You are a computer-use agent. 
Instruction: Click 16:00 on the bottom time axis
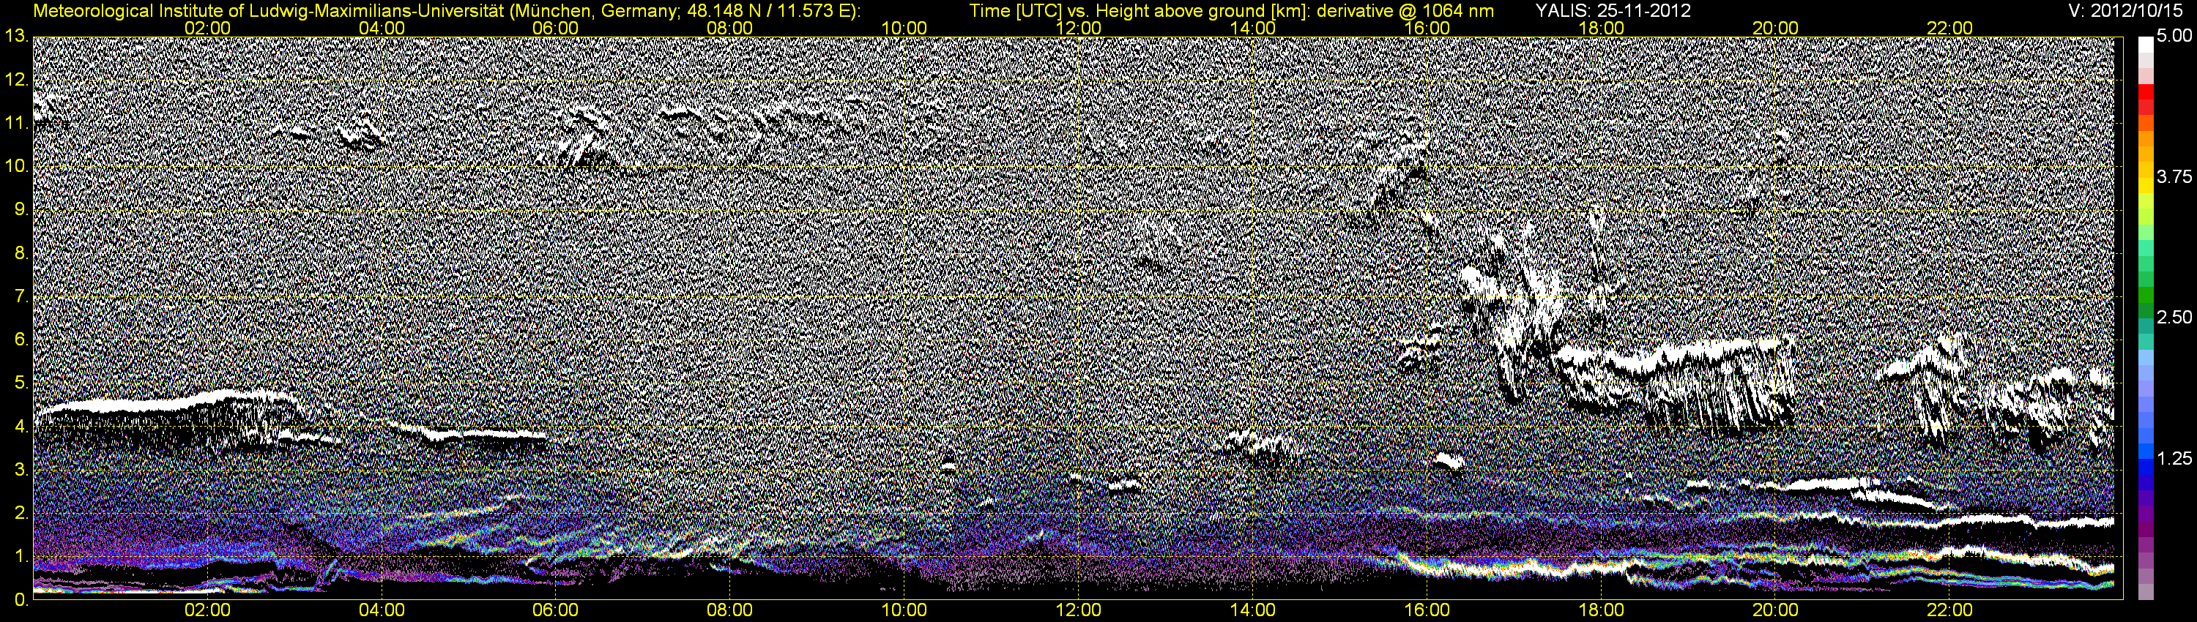pos(1427,610)
